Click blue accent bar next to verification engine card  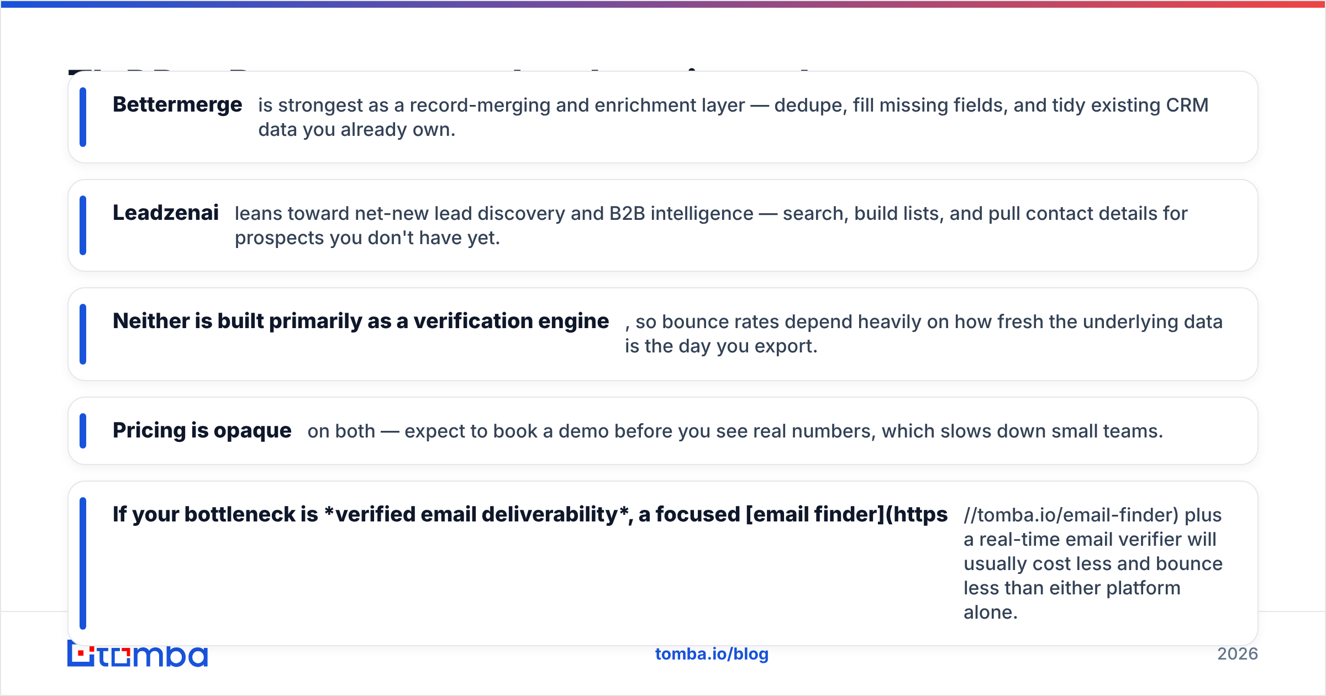pyautogui.click(x=83, y=334)
